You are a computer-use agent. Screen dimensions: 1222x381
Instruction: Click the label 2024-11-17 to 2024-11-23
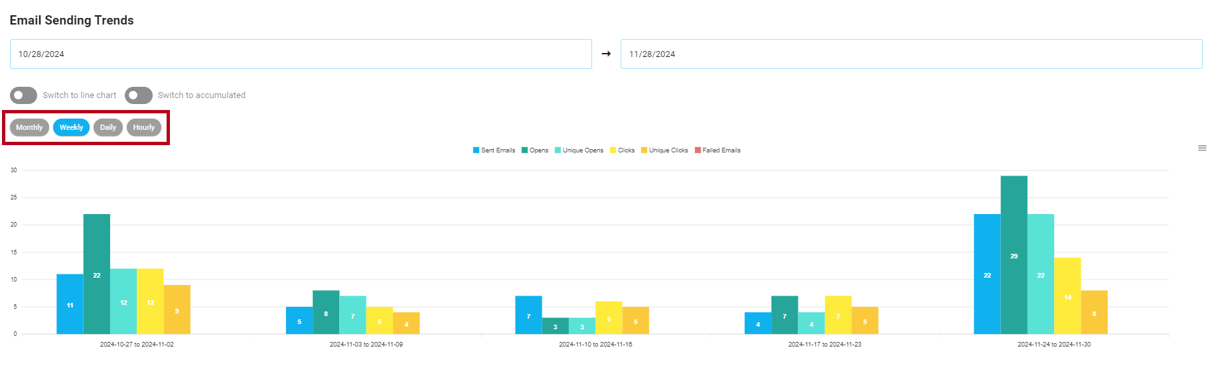[825, 345]
